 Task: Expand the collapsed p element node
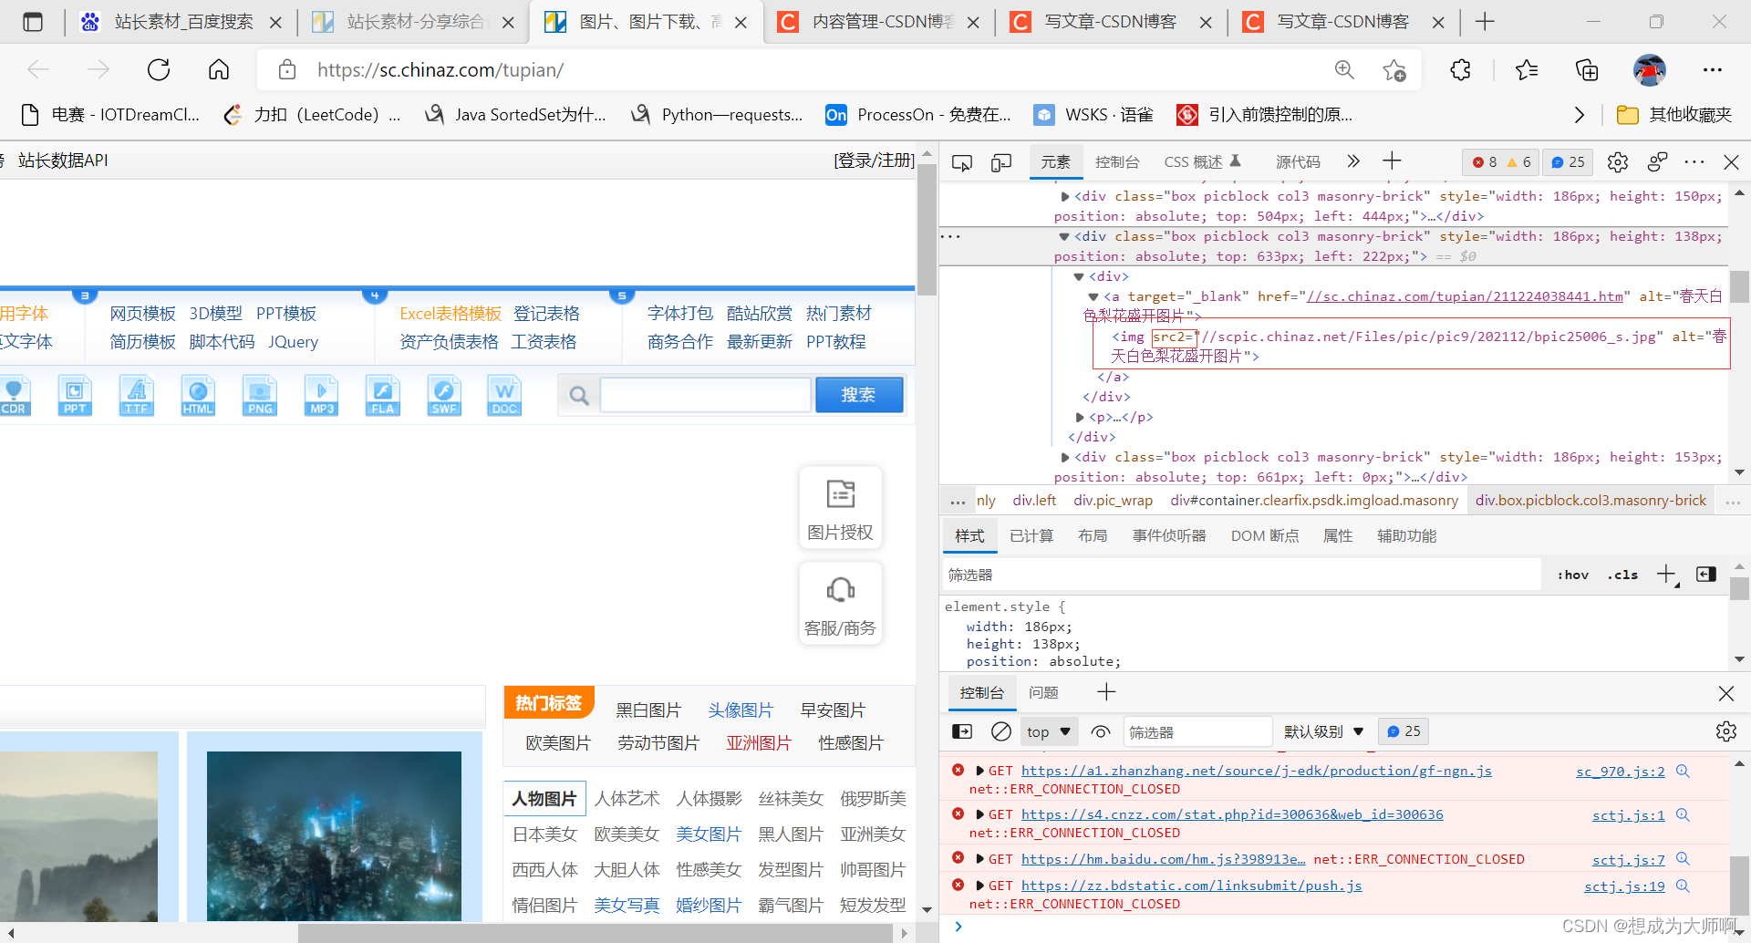[x=1080, y=417]
